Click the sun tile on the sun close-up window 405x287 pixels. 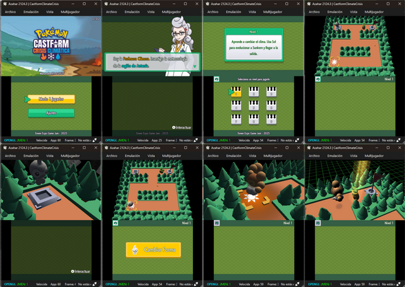pyautogui.click(x=251, y=197)
